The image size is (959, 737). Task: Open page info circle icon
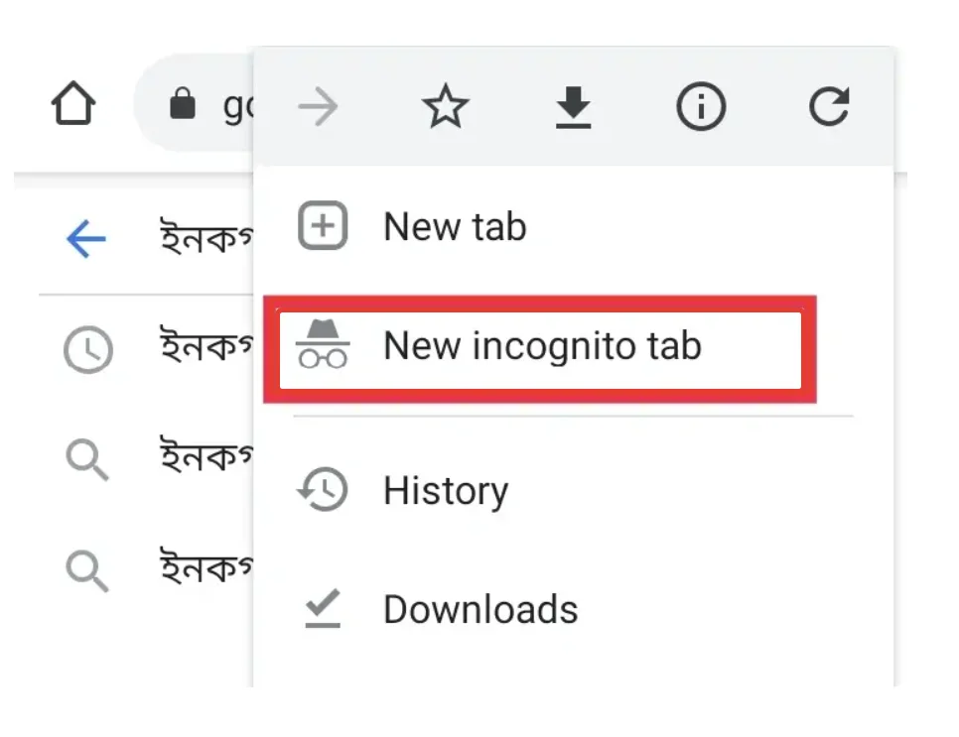(701, 107)
